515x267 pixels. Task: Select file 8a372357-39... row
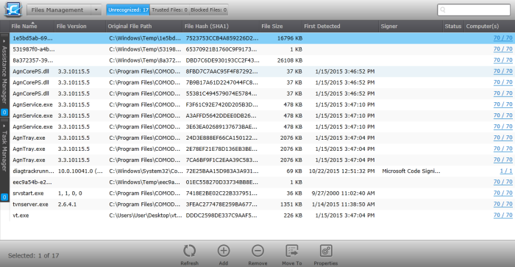pyautogui.click(x=262, y=60)
